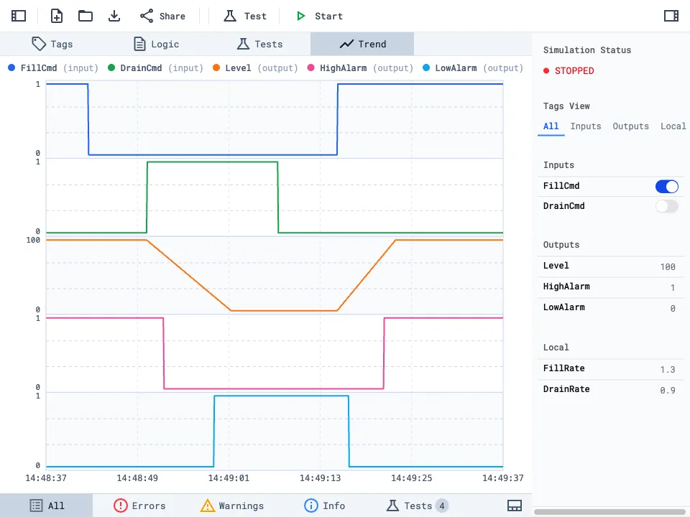This screenshot has height=517, width=690.
Task: Disable the FillCmd input switch
Action: click(666, 186)
